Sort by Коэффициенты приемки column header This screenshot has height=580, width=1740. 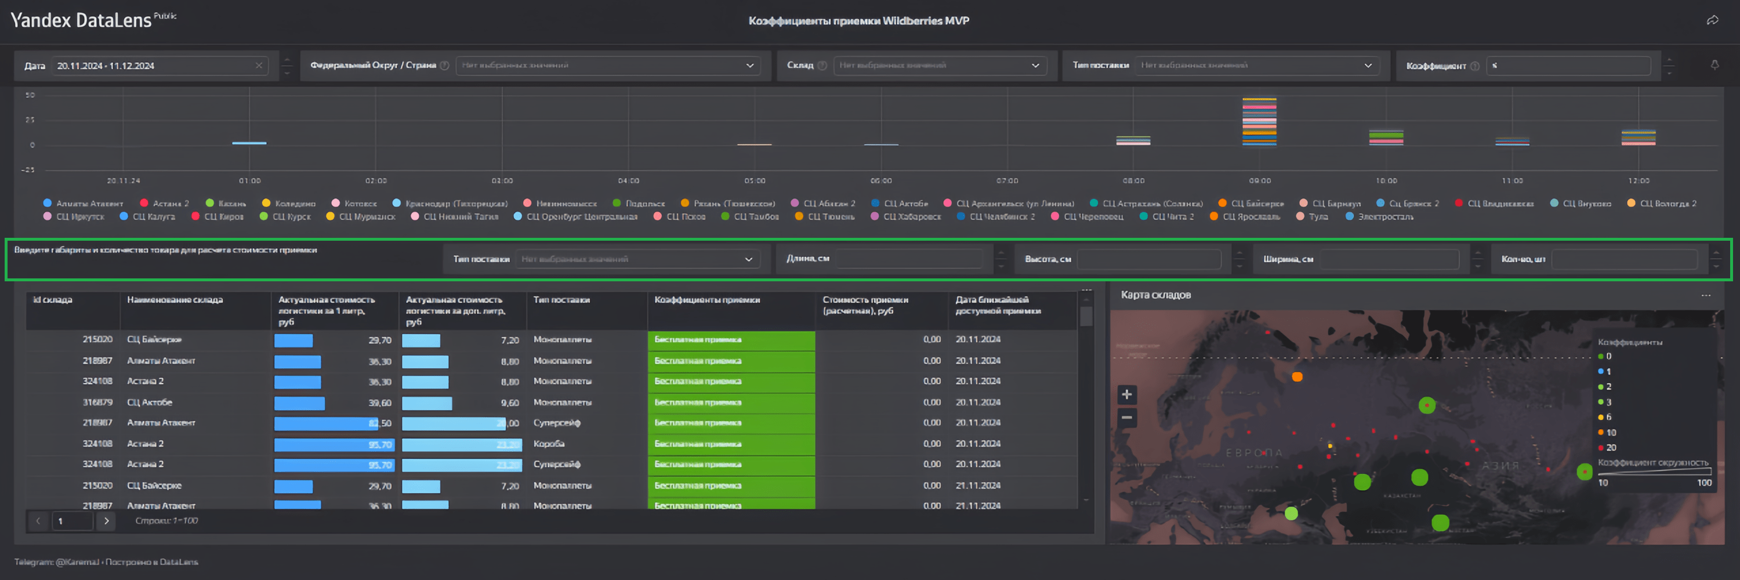point(706,300)
